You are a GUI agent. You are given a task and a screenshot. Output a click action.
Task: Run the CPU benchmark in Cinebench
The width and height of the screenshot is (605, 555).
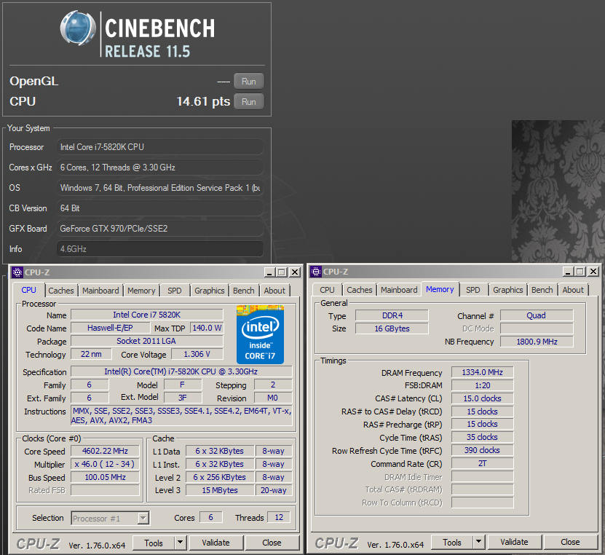(249, 102)
